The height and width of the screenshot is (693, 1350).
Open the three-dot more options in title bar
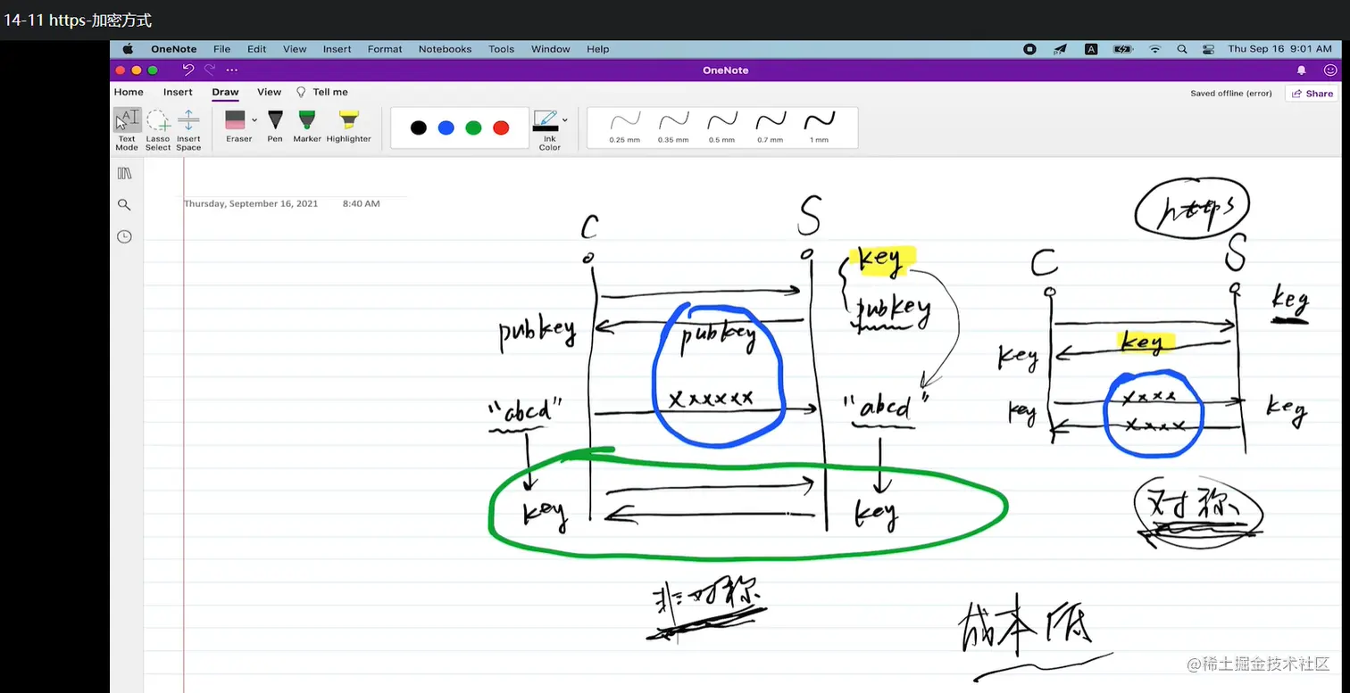click(x=232, y=70)
